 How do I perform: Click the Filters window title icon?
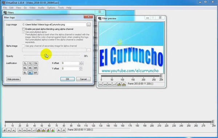tap(5, 12)
